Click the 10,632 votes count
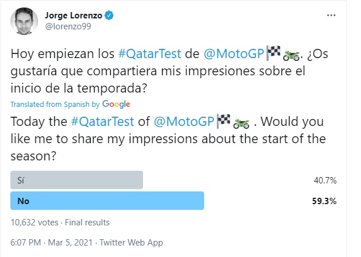This screenshot has height=257, width=361. 36,223
